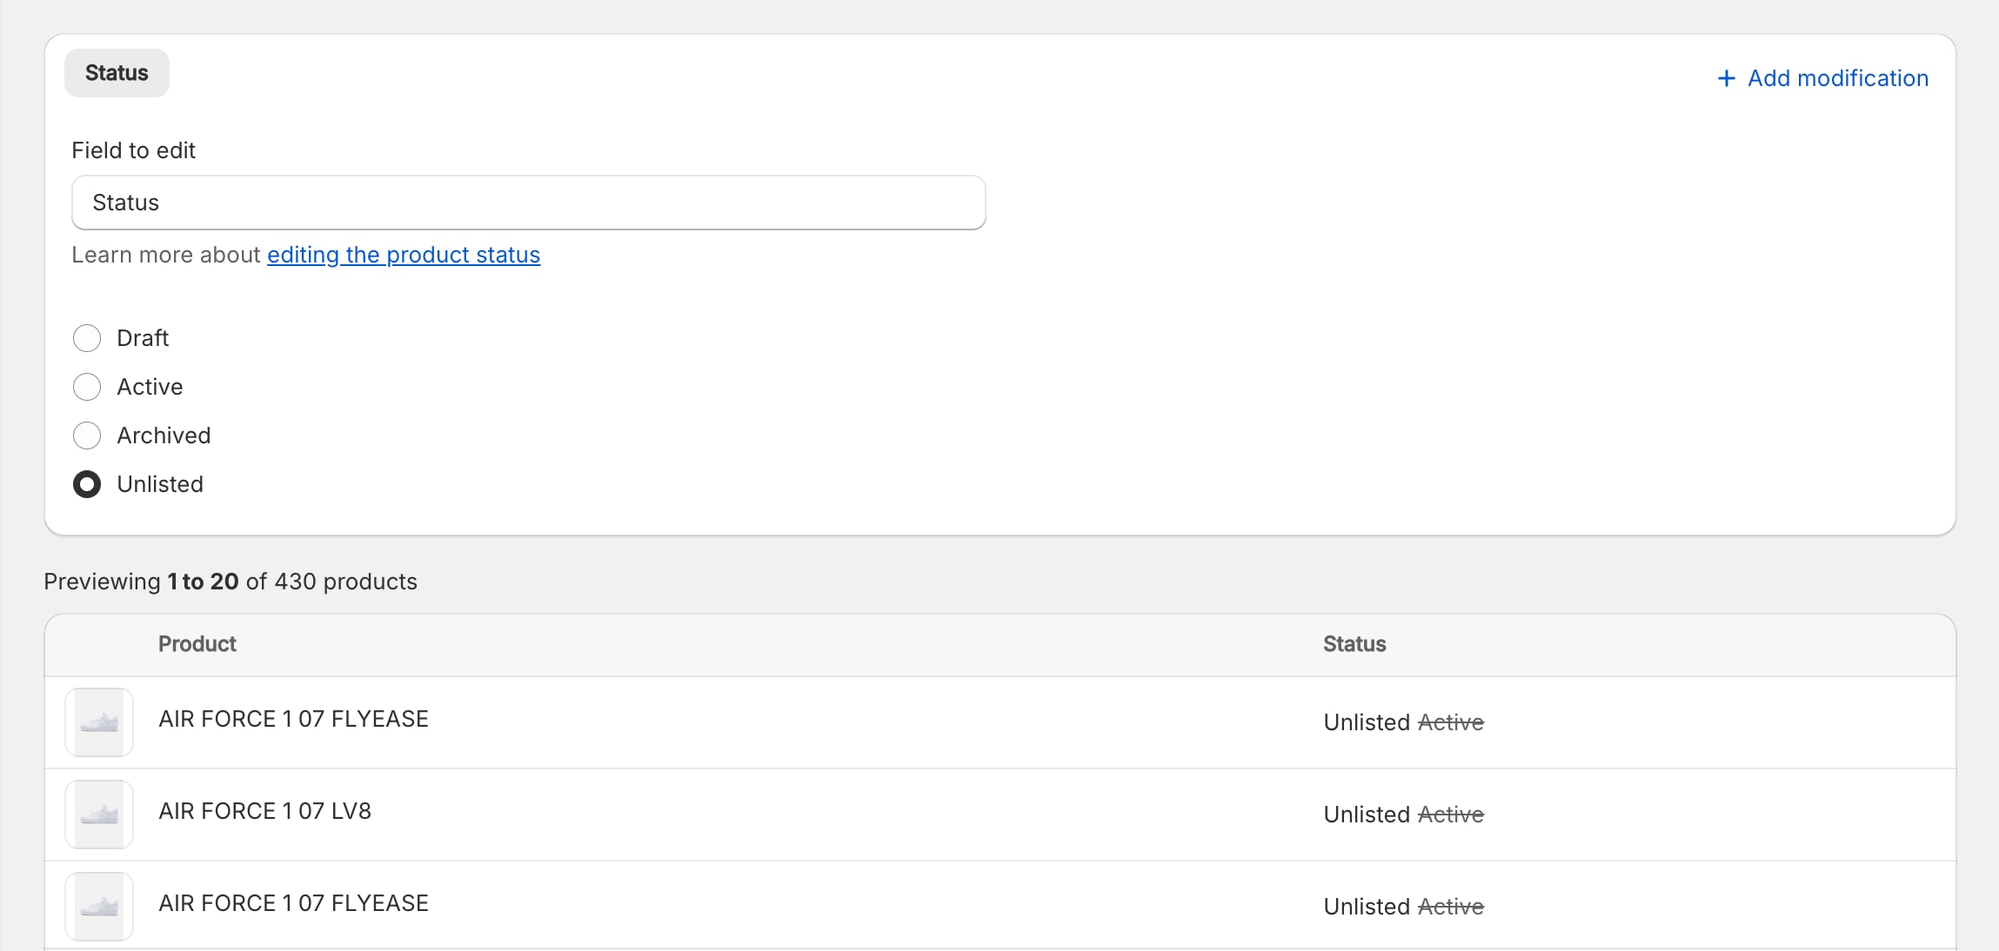This screenshot has width=1999, height=951.
Task: Click the Draft option label
Action: [x=143, y=338]
